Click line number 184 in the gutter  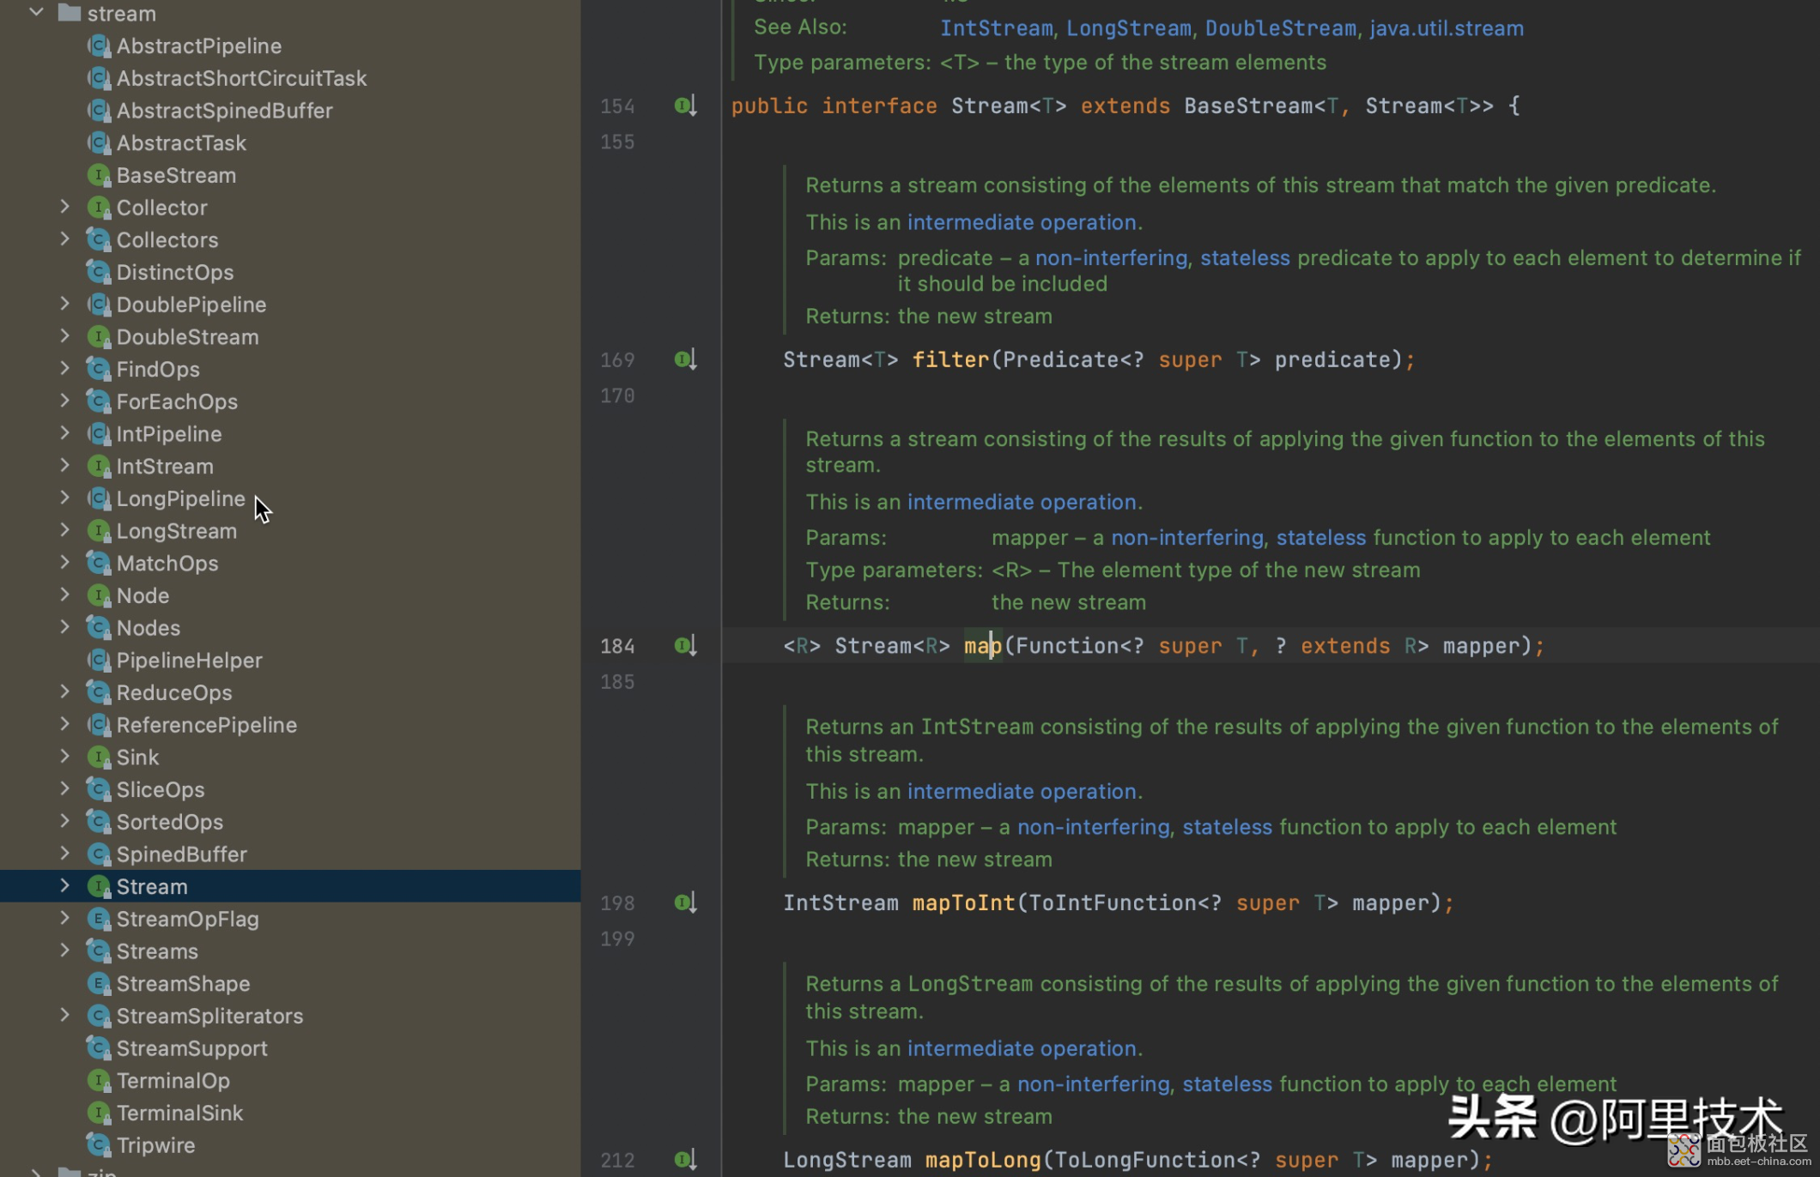pos(617,646)
